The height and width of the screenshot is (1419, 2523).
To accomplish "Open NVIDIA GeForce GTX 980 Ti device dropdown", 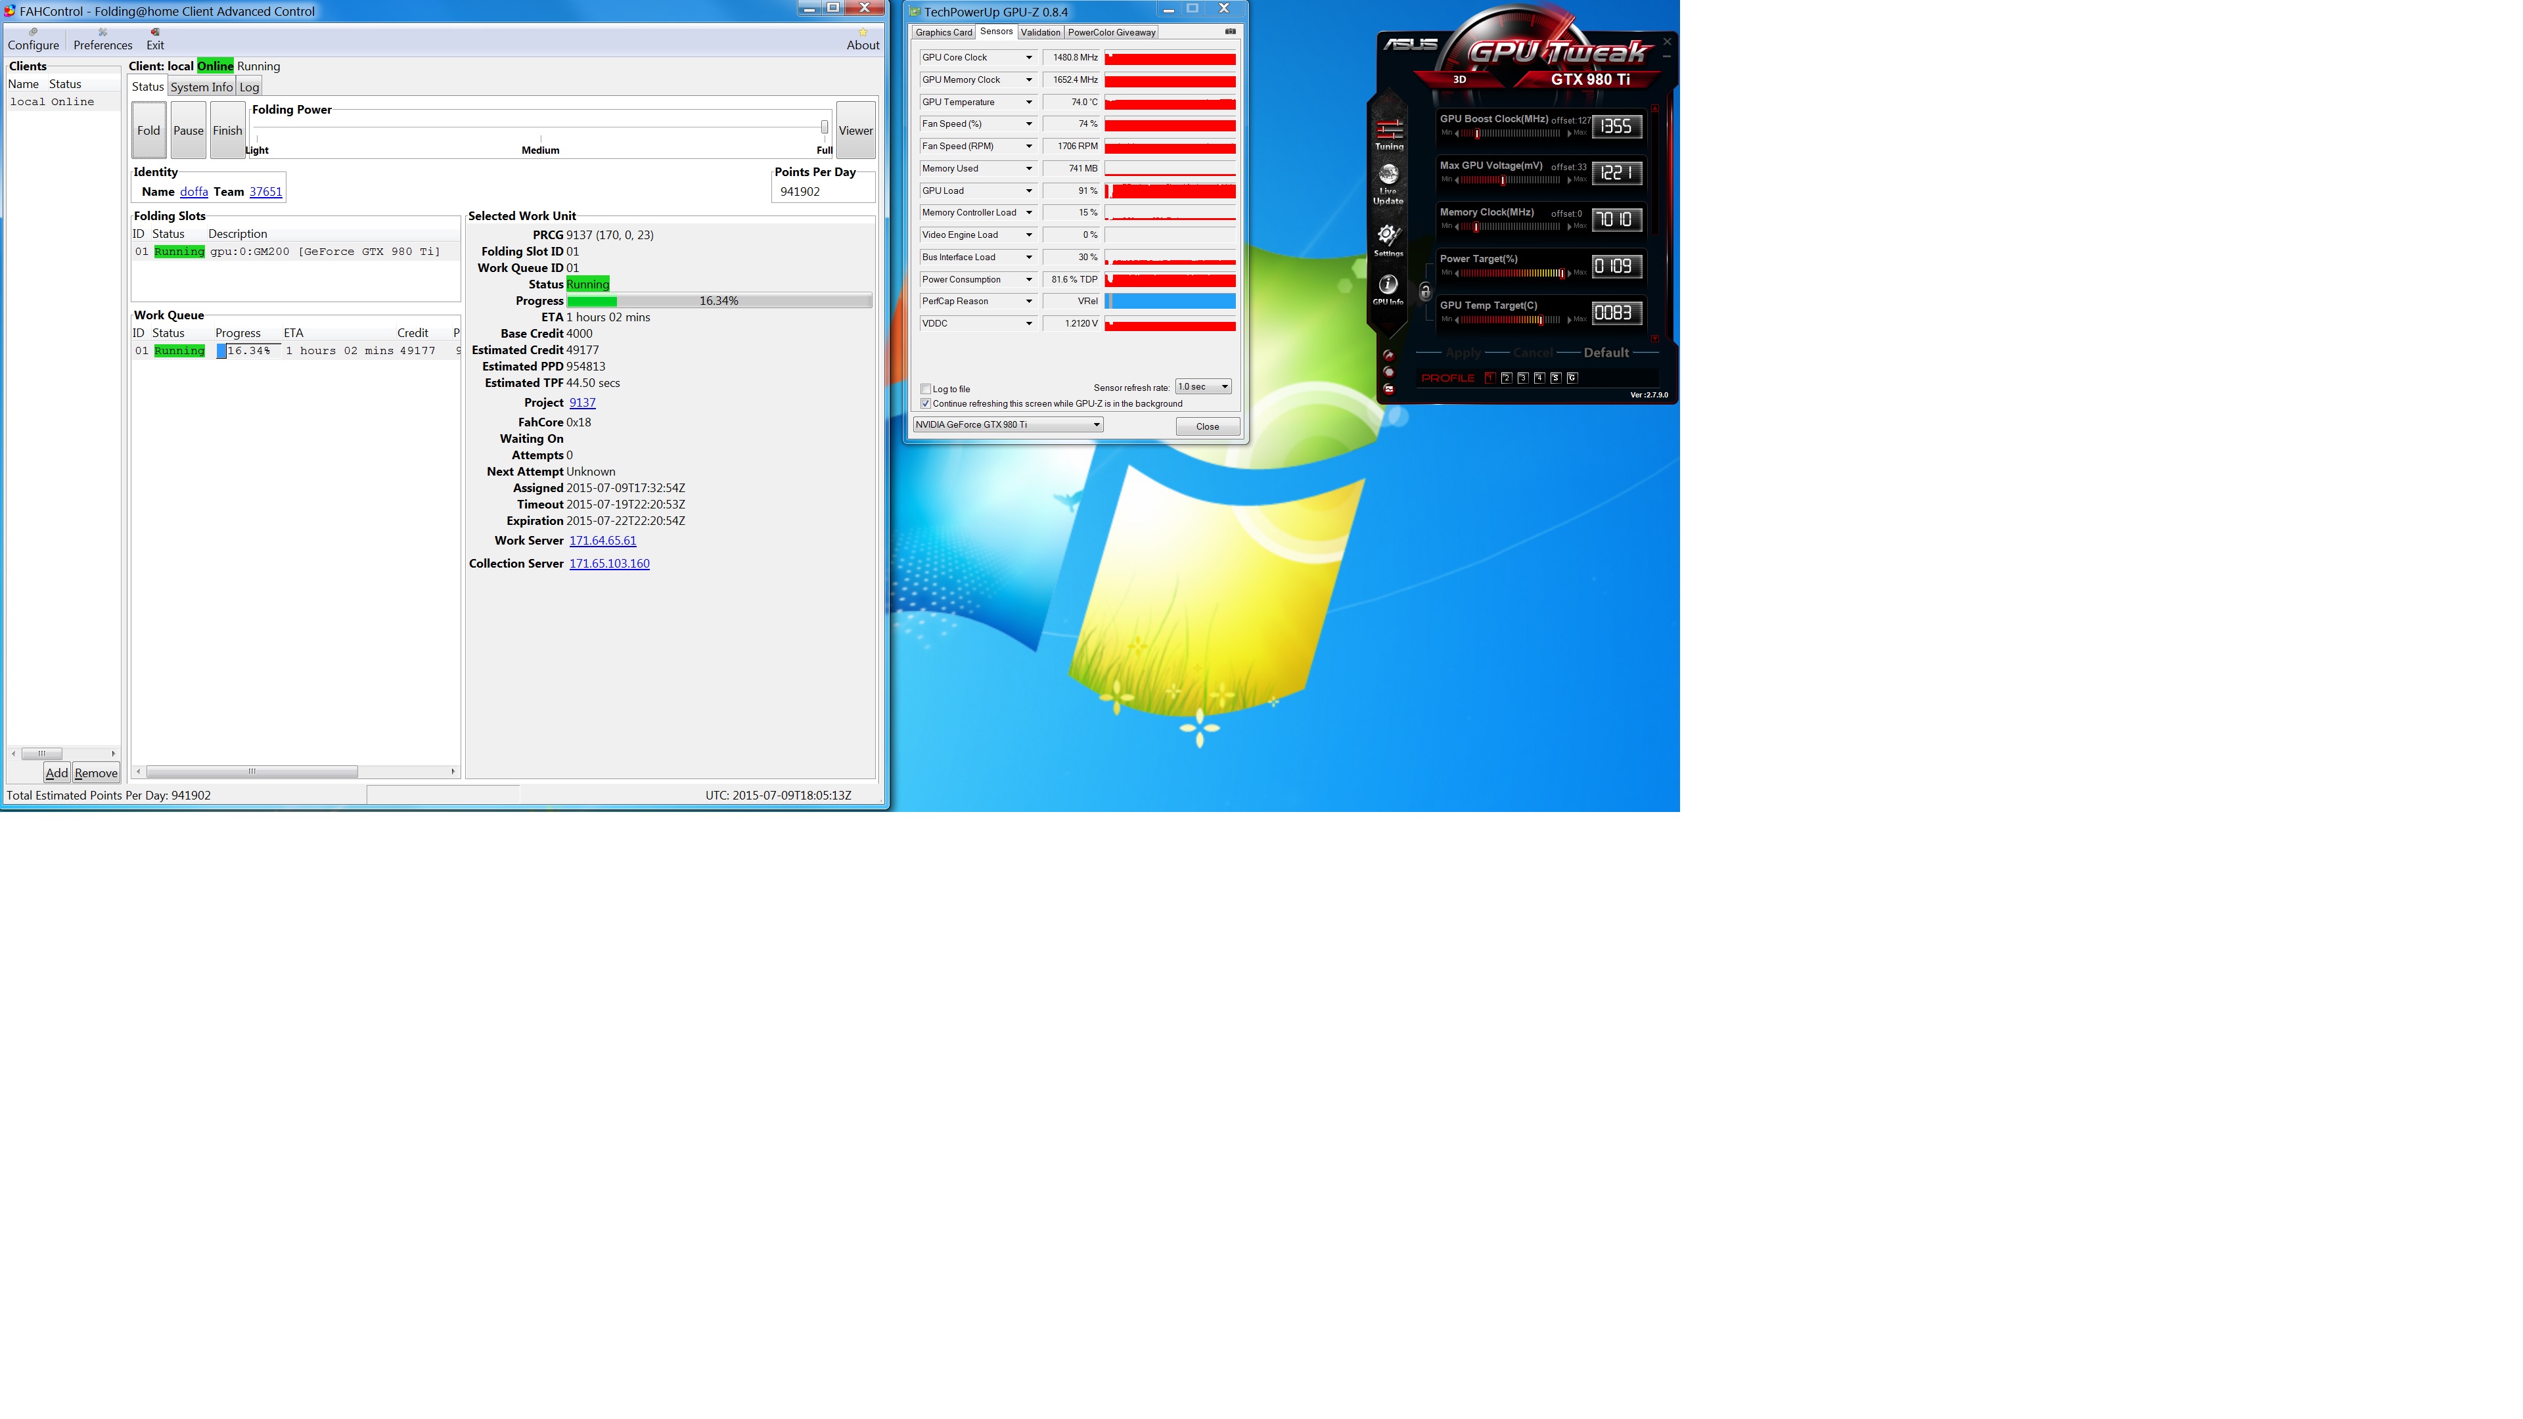I will coord(1008,424).
